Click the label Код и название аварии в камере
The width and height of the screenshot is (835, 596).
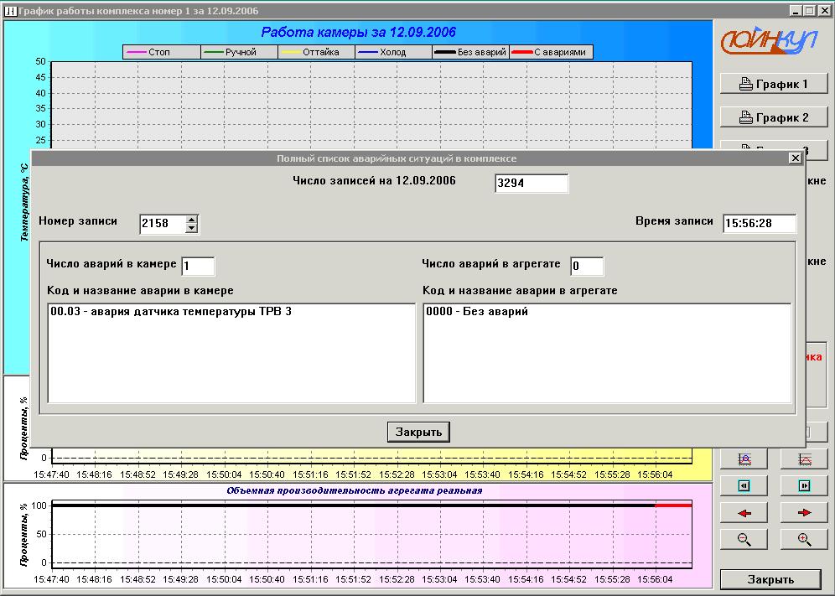pyautogui.click(x=140, y=291)
